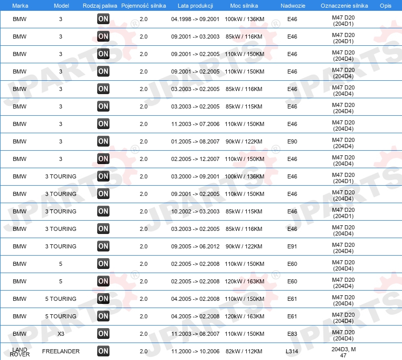
Task: Click the Oznaczenie silnika column header
Action: (x=344, y=6)
